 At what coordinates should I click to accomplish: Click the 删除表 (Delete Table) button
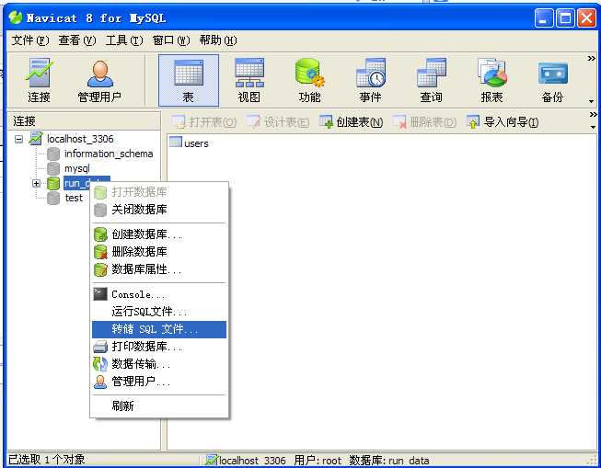424,122
